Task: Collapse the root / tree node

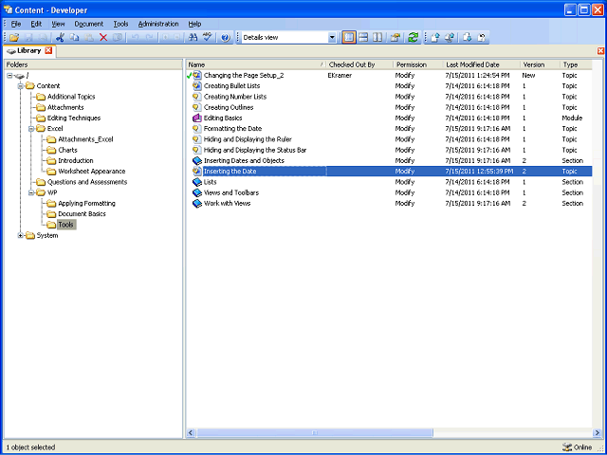Action: pos(9,76)
